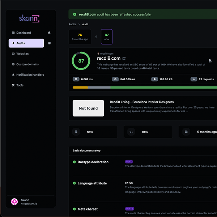
Task: Click the globe icon for Custom domains
Action: click(13, 64)
